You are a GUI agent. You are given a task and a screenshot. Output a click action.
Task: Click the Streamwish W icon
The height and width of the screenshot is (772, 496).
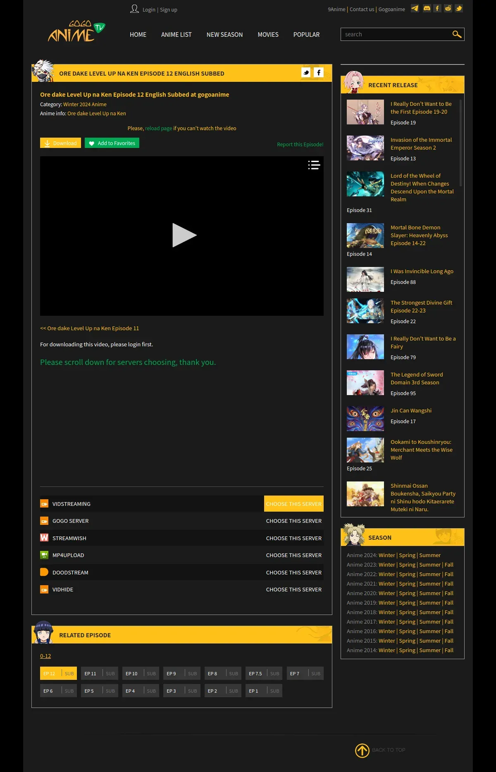(44, 538)
